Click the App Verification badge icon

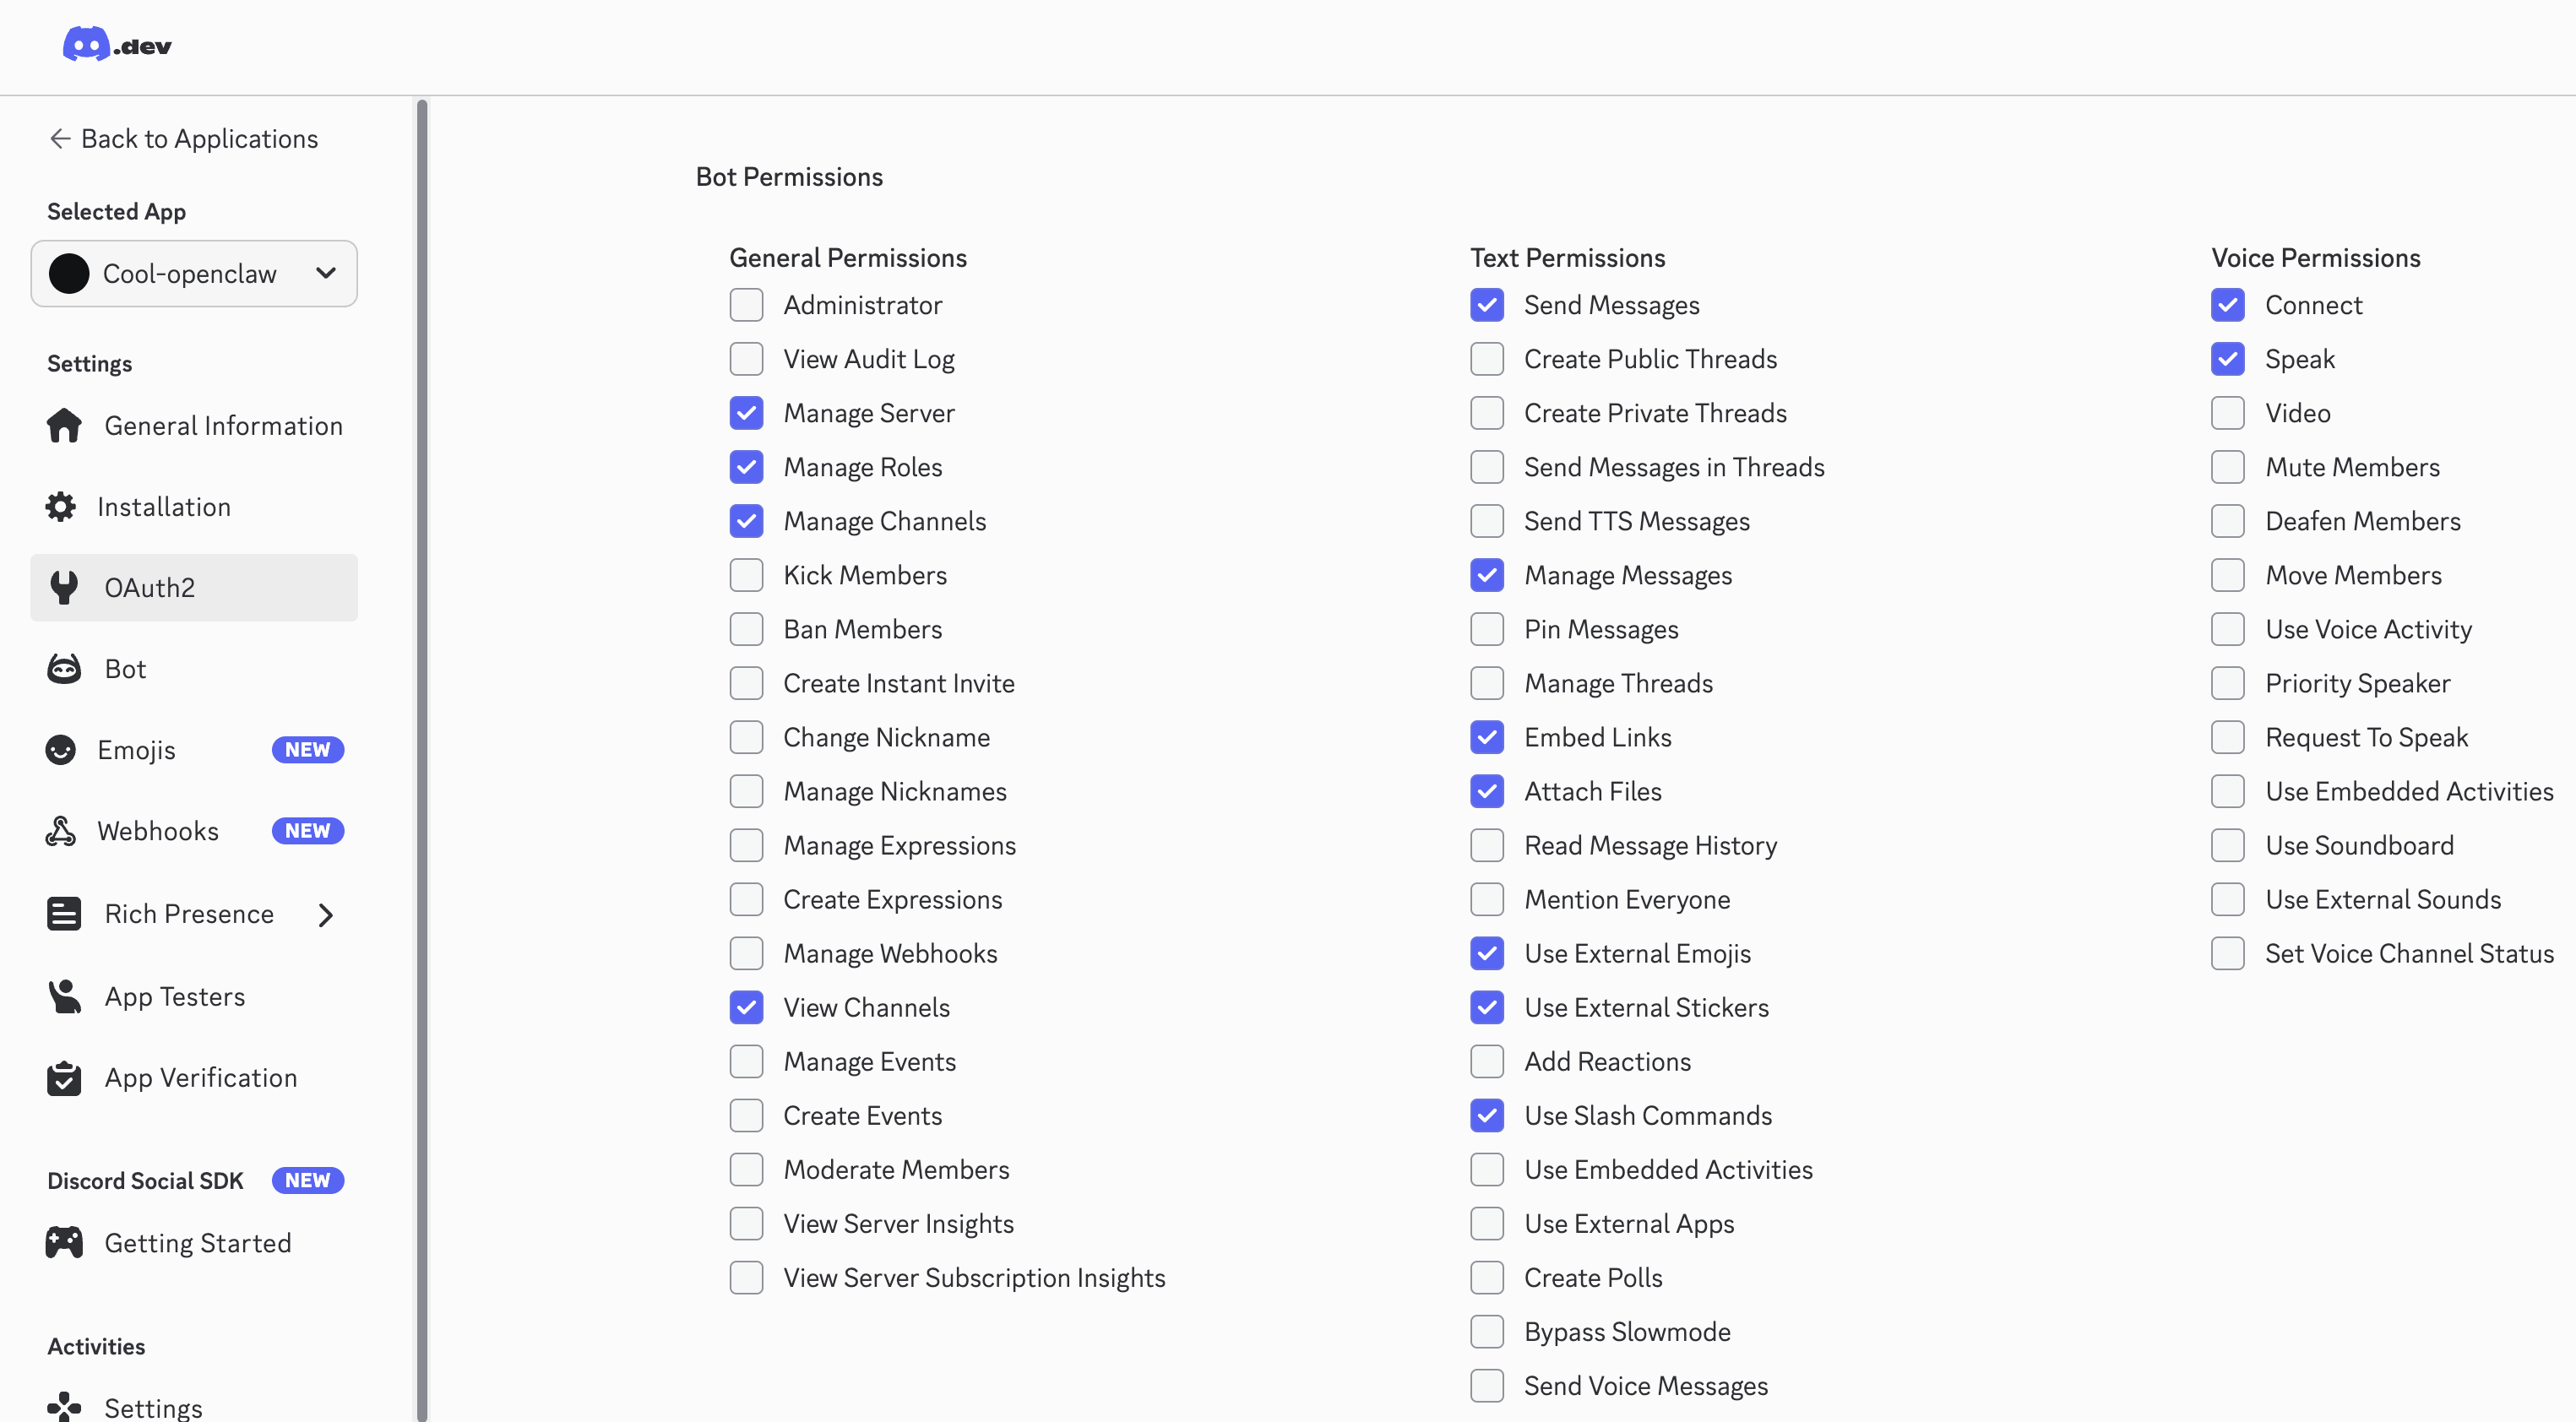62,1077
